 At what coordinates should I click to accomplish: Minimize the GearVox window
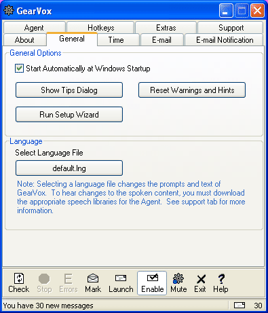[x=226, y=10]
